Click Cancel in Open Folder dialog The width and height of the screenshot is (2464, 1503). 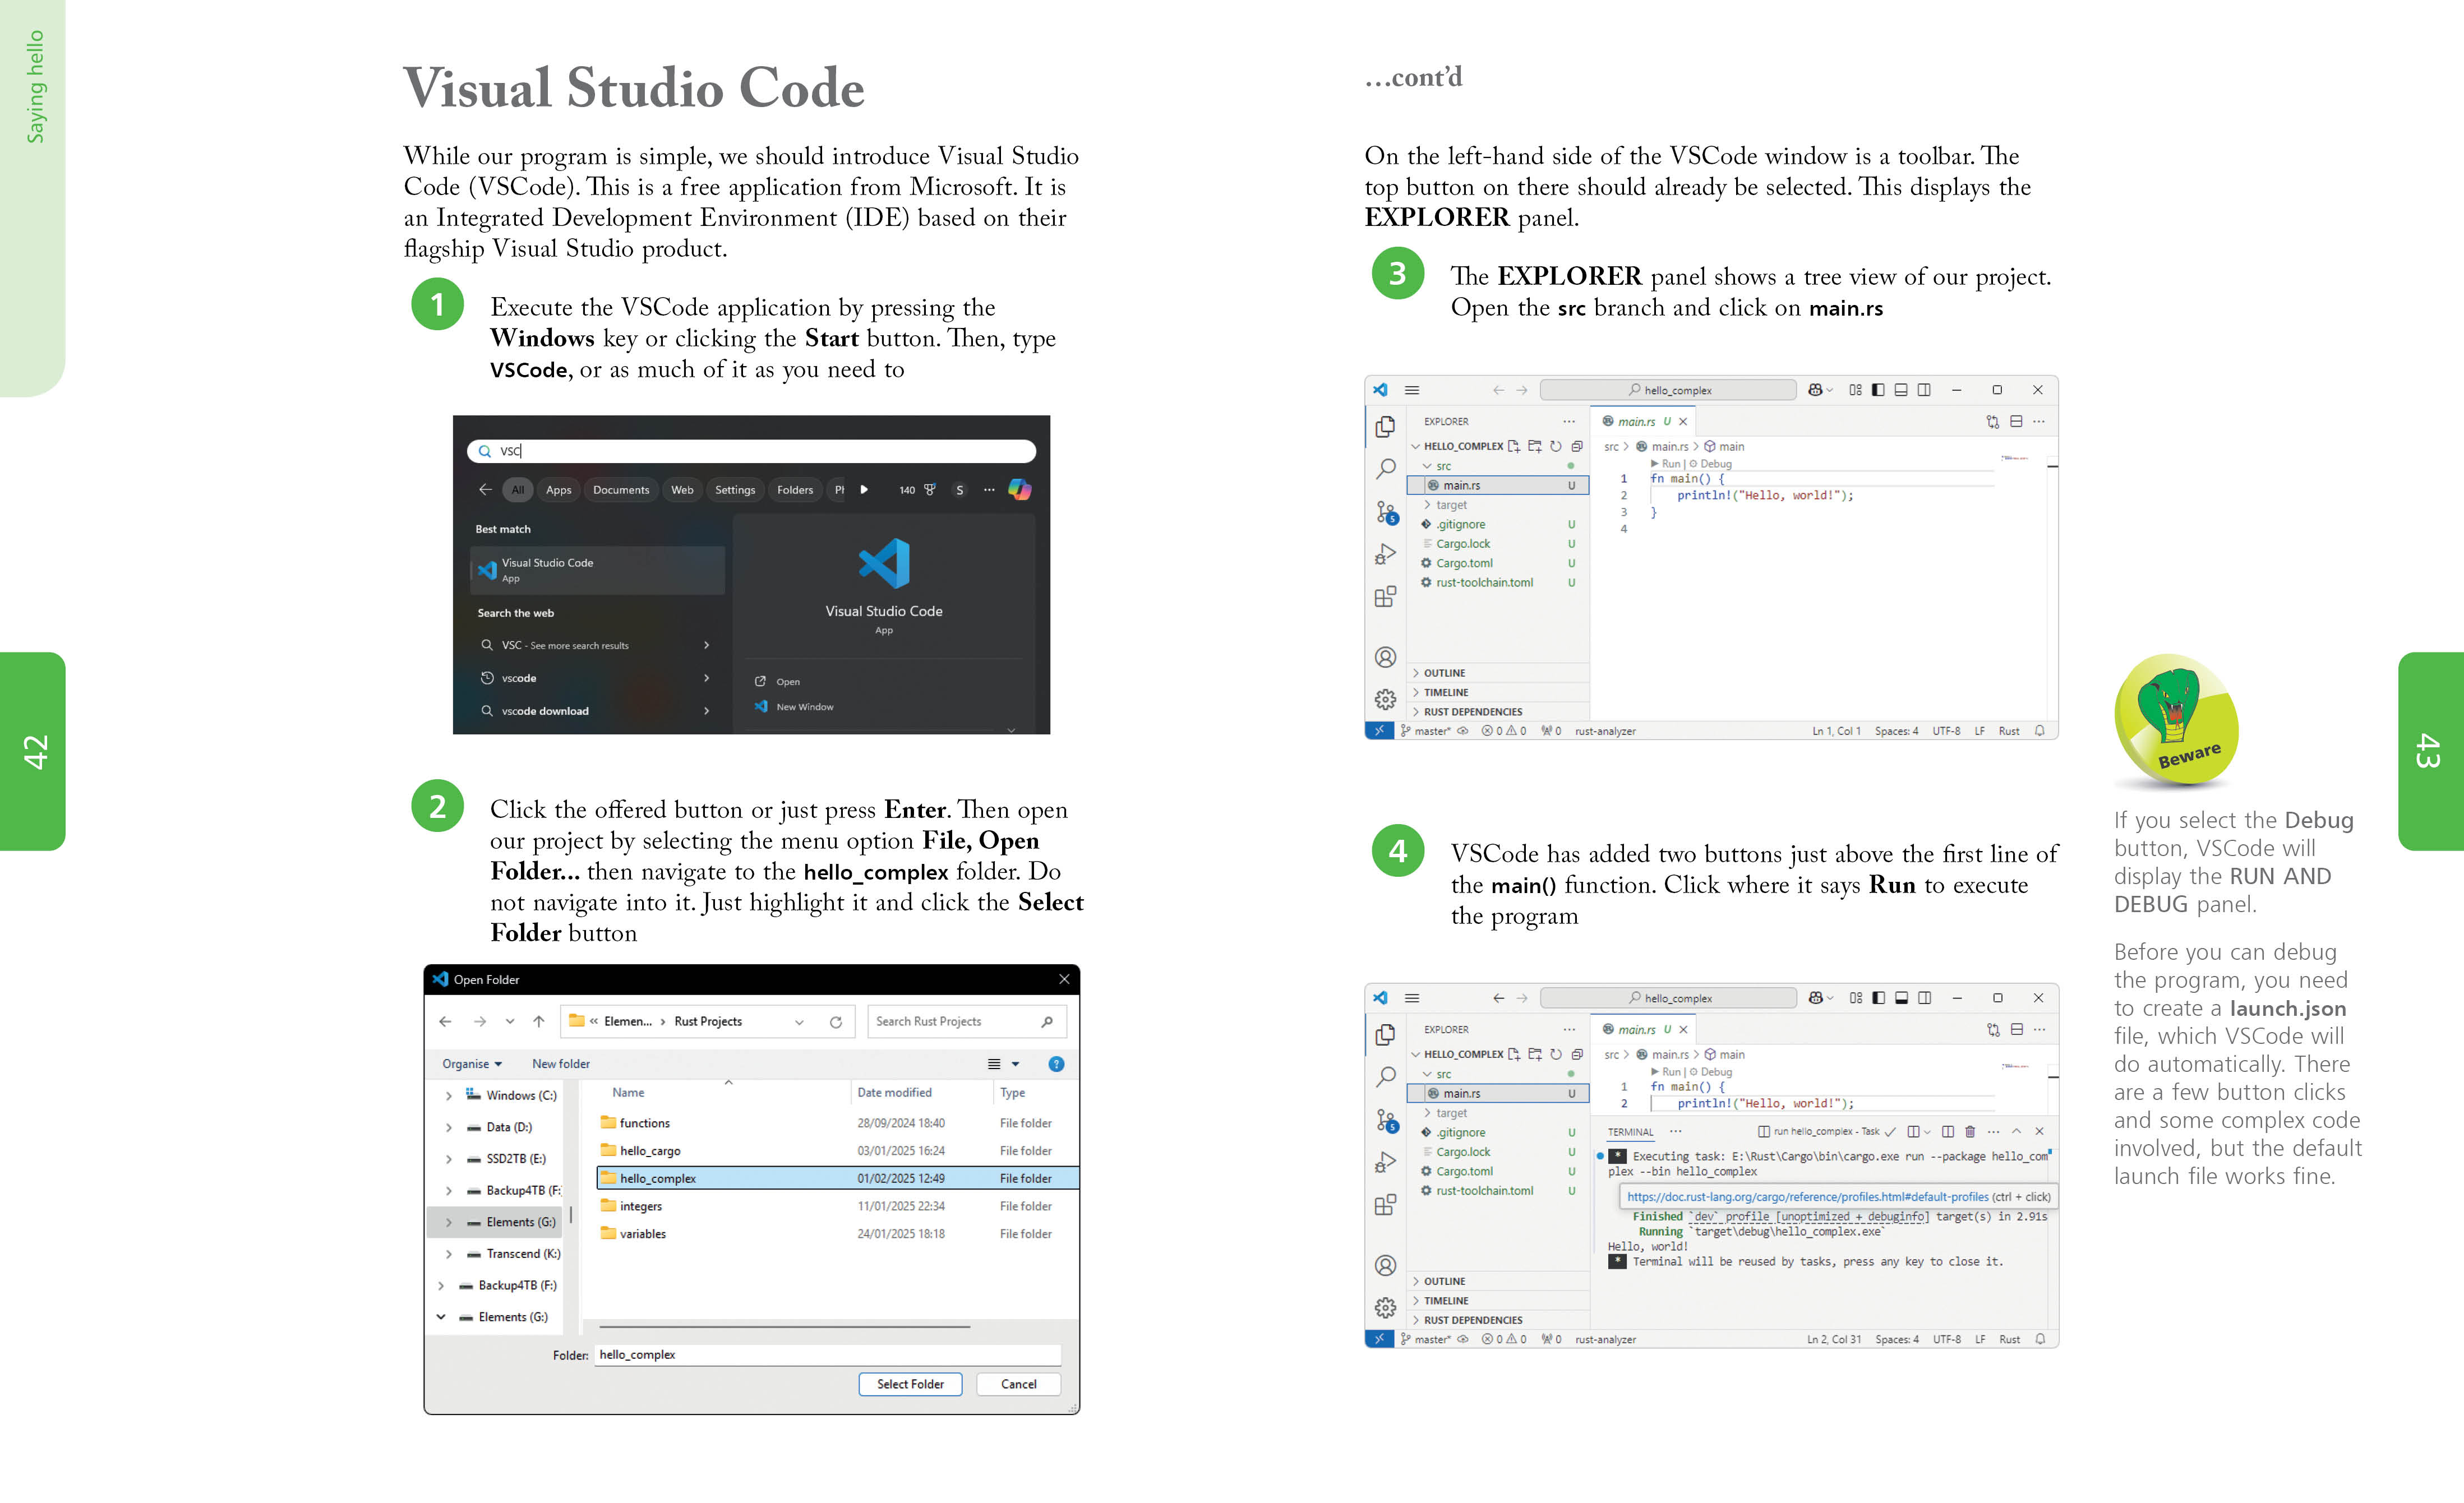click(x=1018, y=1384)
